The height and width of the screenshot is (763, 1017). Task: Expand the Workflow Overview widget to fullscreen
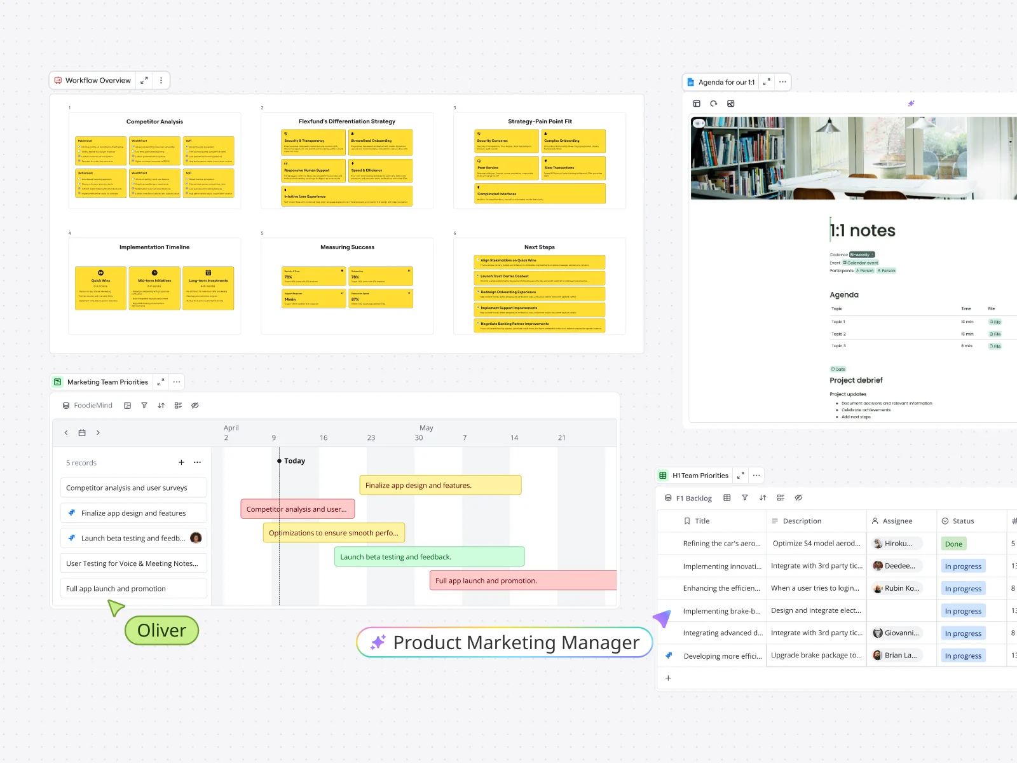pos(144,81)
